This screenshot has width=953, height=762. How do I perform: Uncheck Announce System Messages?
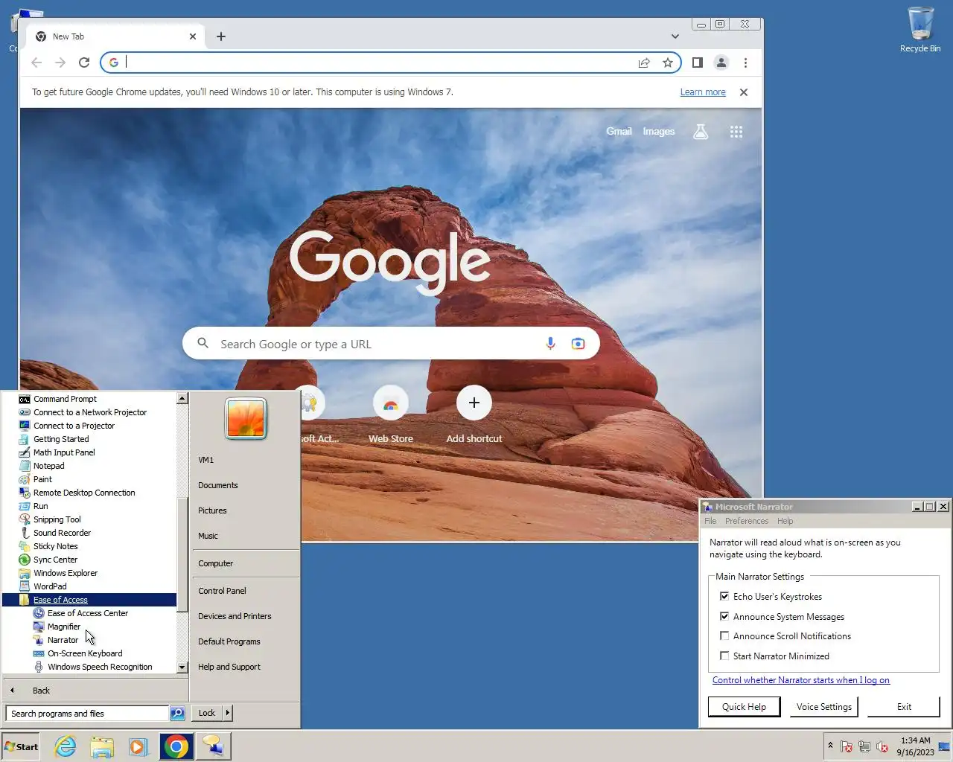[724, 616]
